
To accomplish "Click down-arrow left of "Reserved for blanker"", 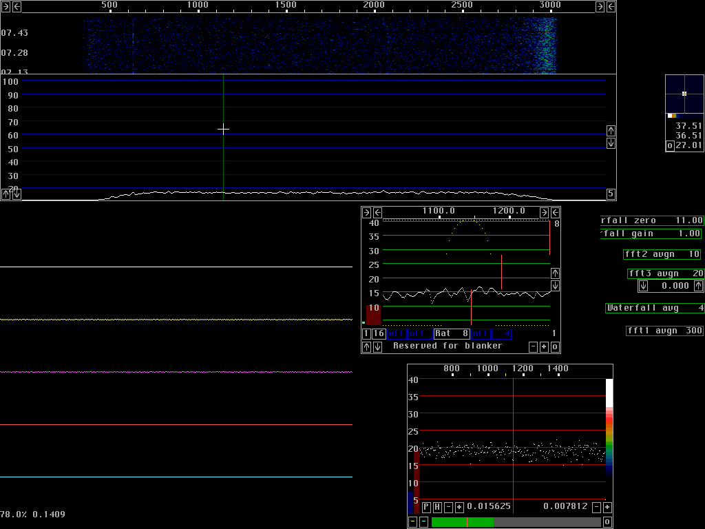I will pyautogui.click(x=378, y=347).
